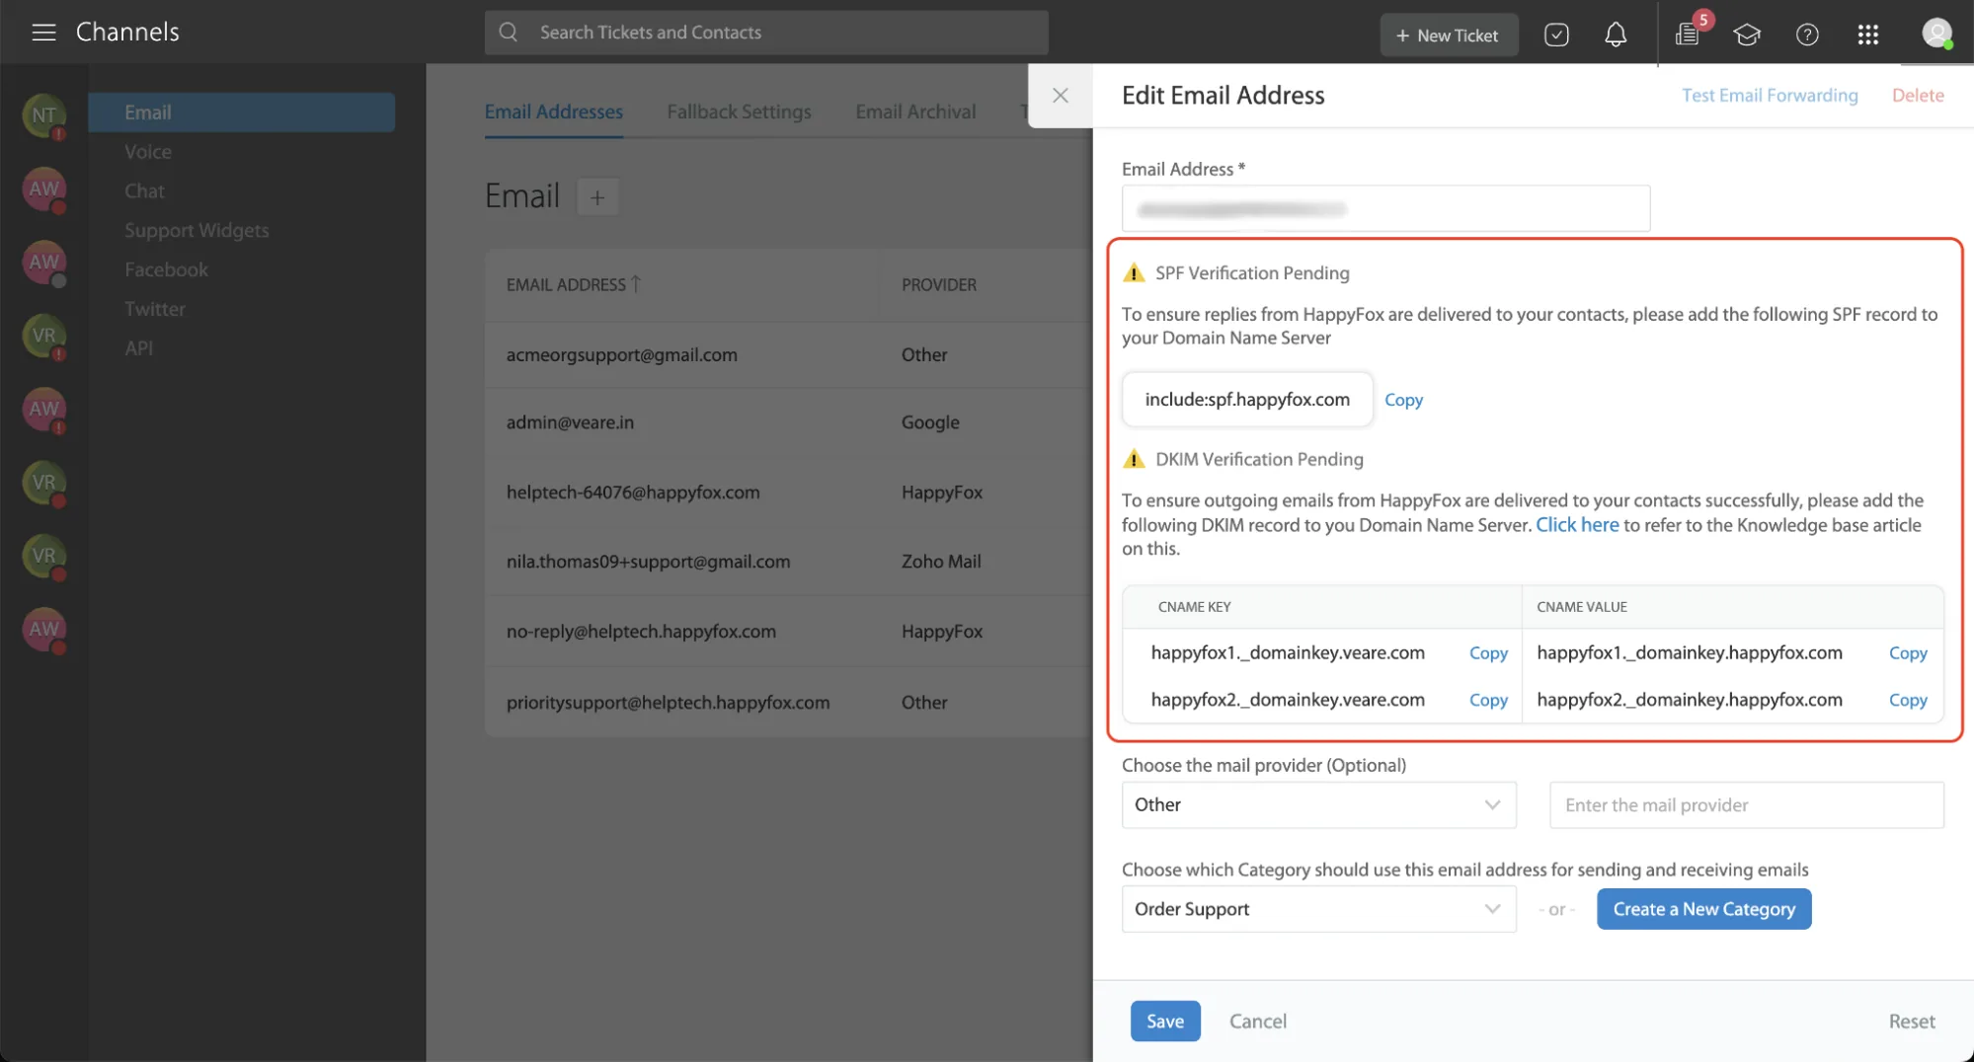This screenshot has width=1974, height=1062.
Task: Focus the Search Tickets and Contacts field
Action: (x=766, y=33)
